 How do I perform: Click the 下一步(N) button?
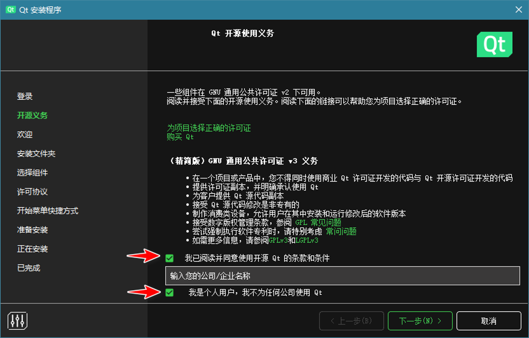coord(420,321)
